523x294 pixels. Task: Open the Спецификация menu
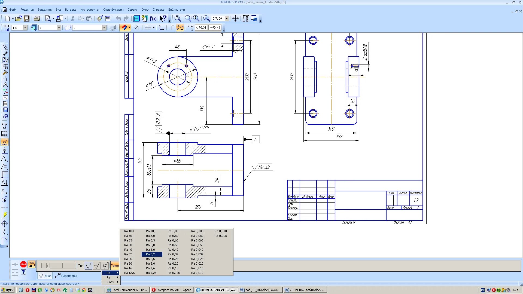[113, 10]
